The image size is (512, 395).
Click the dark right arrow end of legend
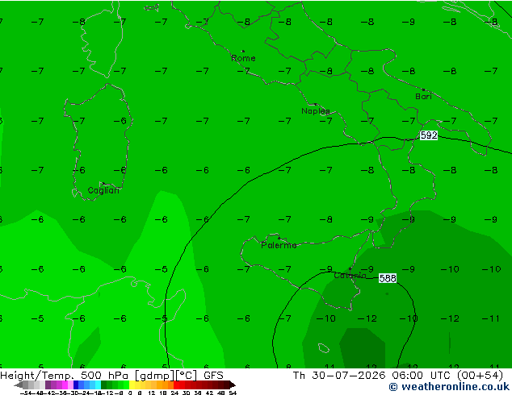pyautogui.click(x=233, y=385)
